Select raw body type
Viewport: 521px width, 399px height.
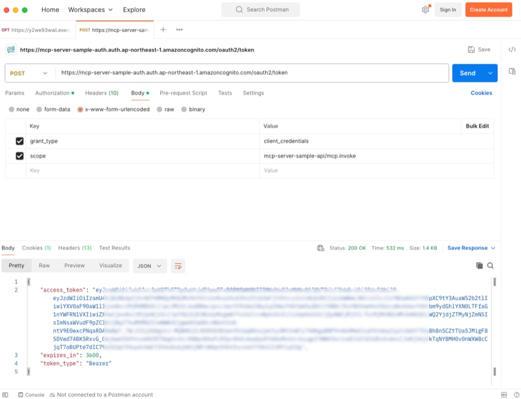coord(160,109)
